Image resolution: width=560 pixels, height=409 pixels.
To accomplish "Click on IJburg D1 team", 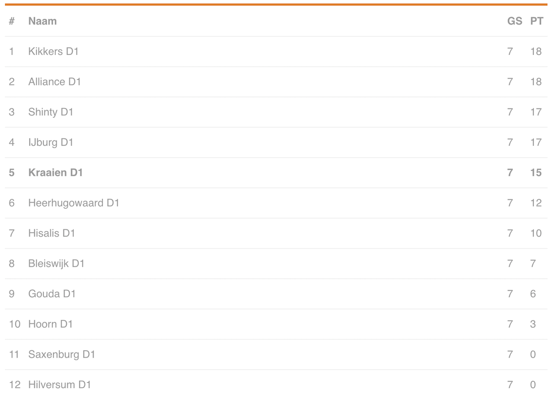I will [51, 142].
